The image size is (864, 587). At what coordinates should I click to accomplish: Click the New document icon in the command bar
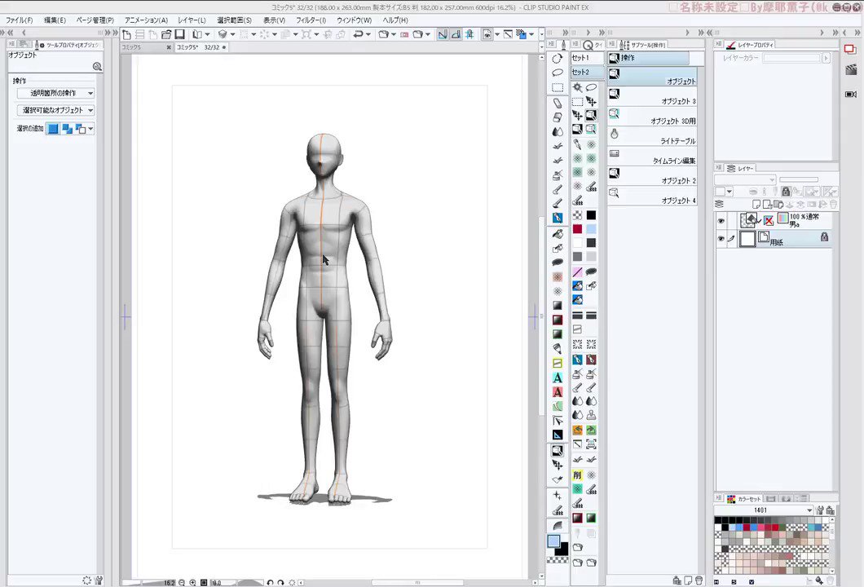126,34
